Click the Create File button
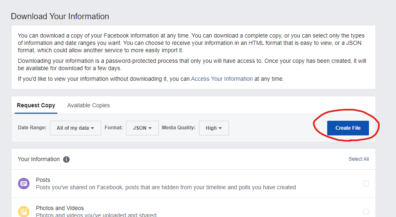The width and height of the screenshot is (396, 217). (348, 128)
